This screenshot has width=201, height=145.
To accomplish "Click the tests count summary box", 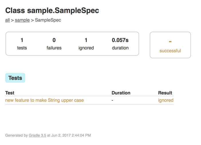I will 22,44.
